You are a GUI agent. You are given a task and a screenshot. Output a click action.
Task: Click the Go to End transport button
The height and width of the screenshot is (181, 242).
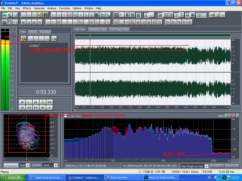click(43, 107)
